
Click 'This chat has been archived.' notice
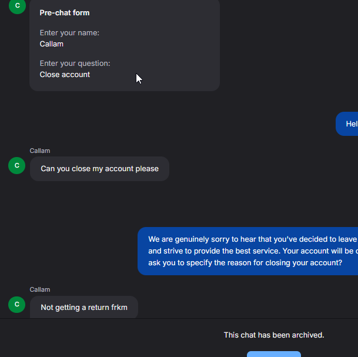[x=274, y=335]
